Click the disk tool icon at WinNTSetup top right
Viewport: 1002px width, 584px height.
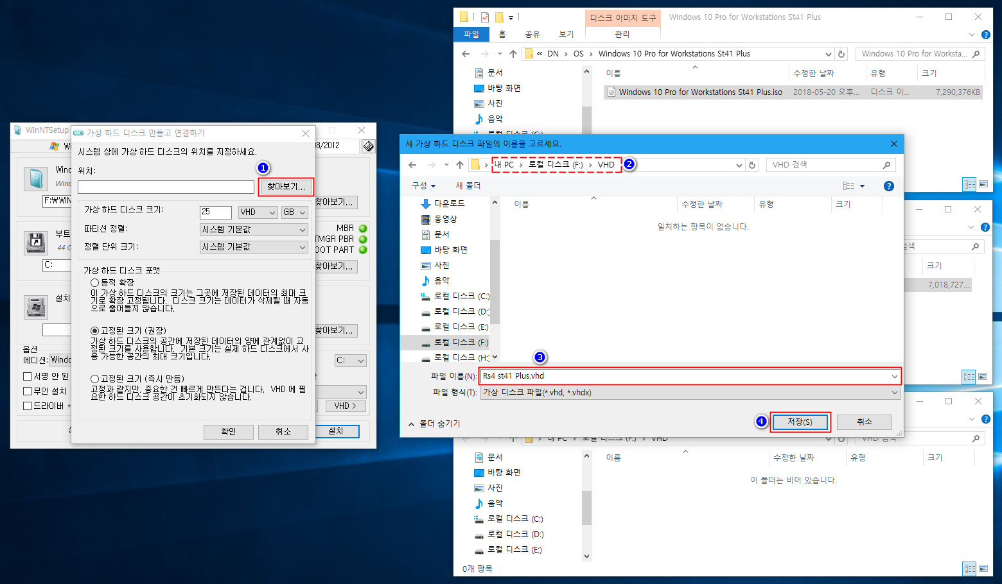click(369, 146)
